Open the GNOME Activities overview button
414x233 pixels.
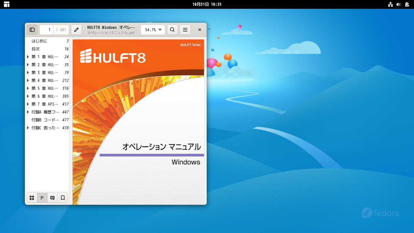point(7,4)
